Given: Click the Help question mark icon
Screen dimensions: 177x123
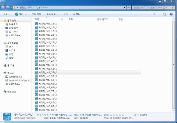Looking at the screenshot, I should (171, 14).
